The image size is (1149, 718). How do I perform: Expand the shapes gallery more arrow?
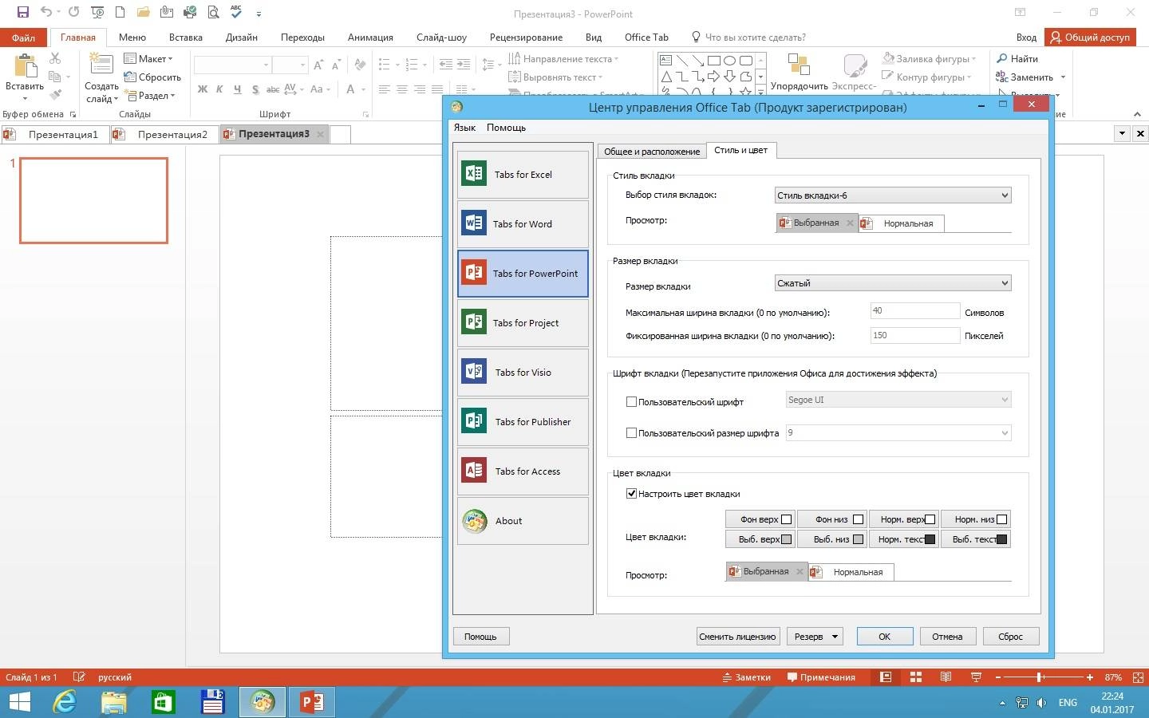(x=760, y=93)
